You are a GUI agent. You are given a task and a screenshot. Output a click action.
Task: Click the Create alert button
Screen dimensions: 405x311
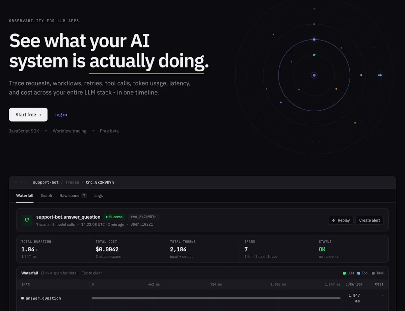370,220
